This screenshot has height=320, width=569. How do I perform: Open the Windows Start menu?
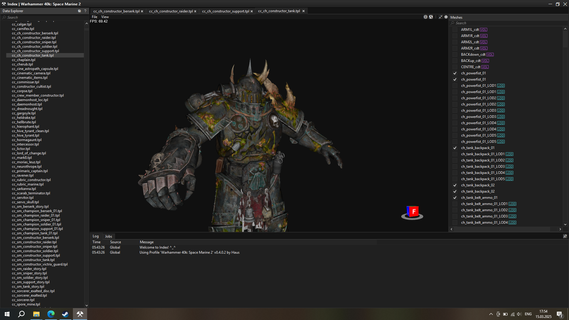7,314
